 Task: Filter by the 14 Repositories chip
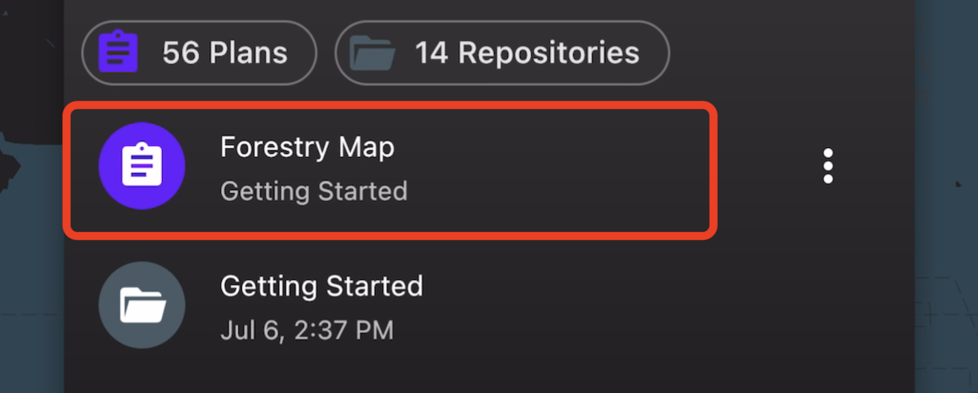click(502, 53)
